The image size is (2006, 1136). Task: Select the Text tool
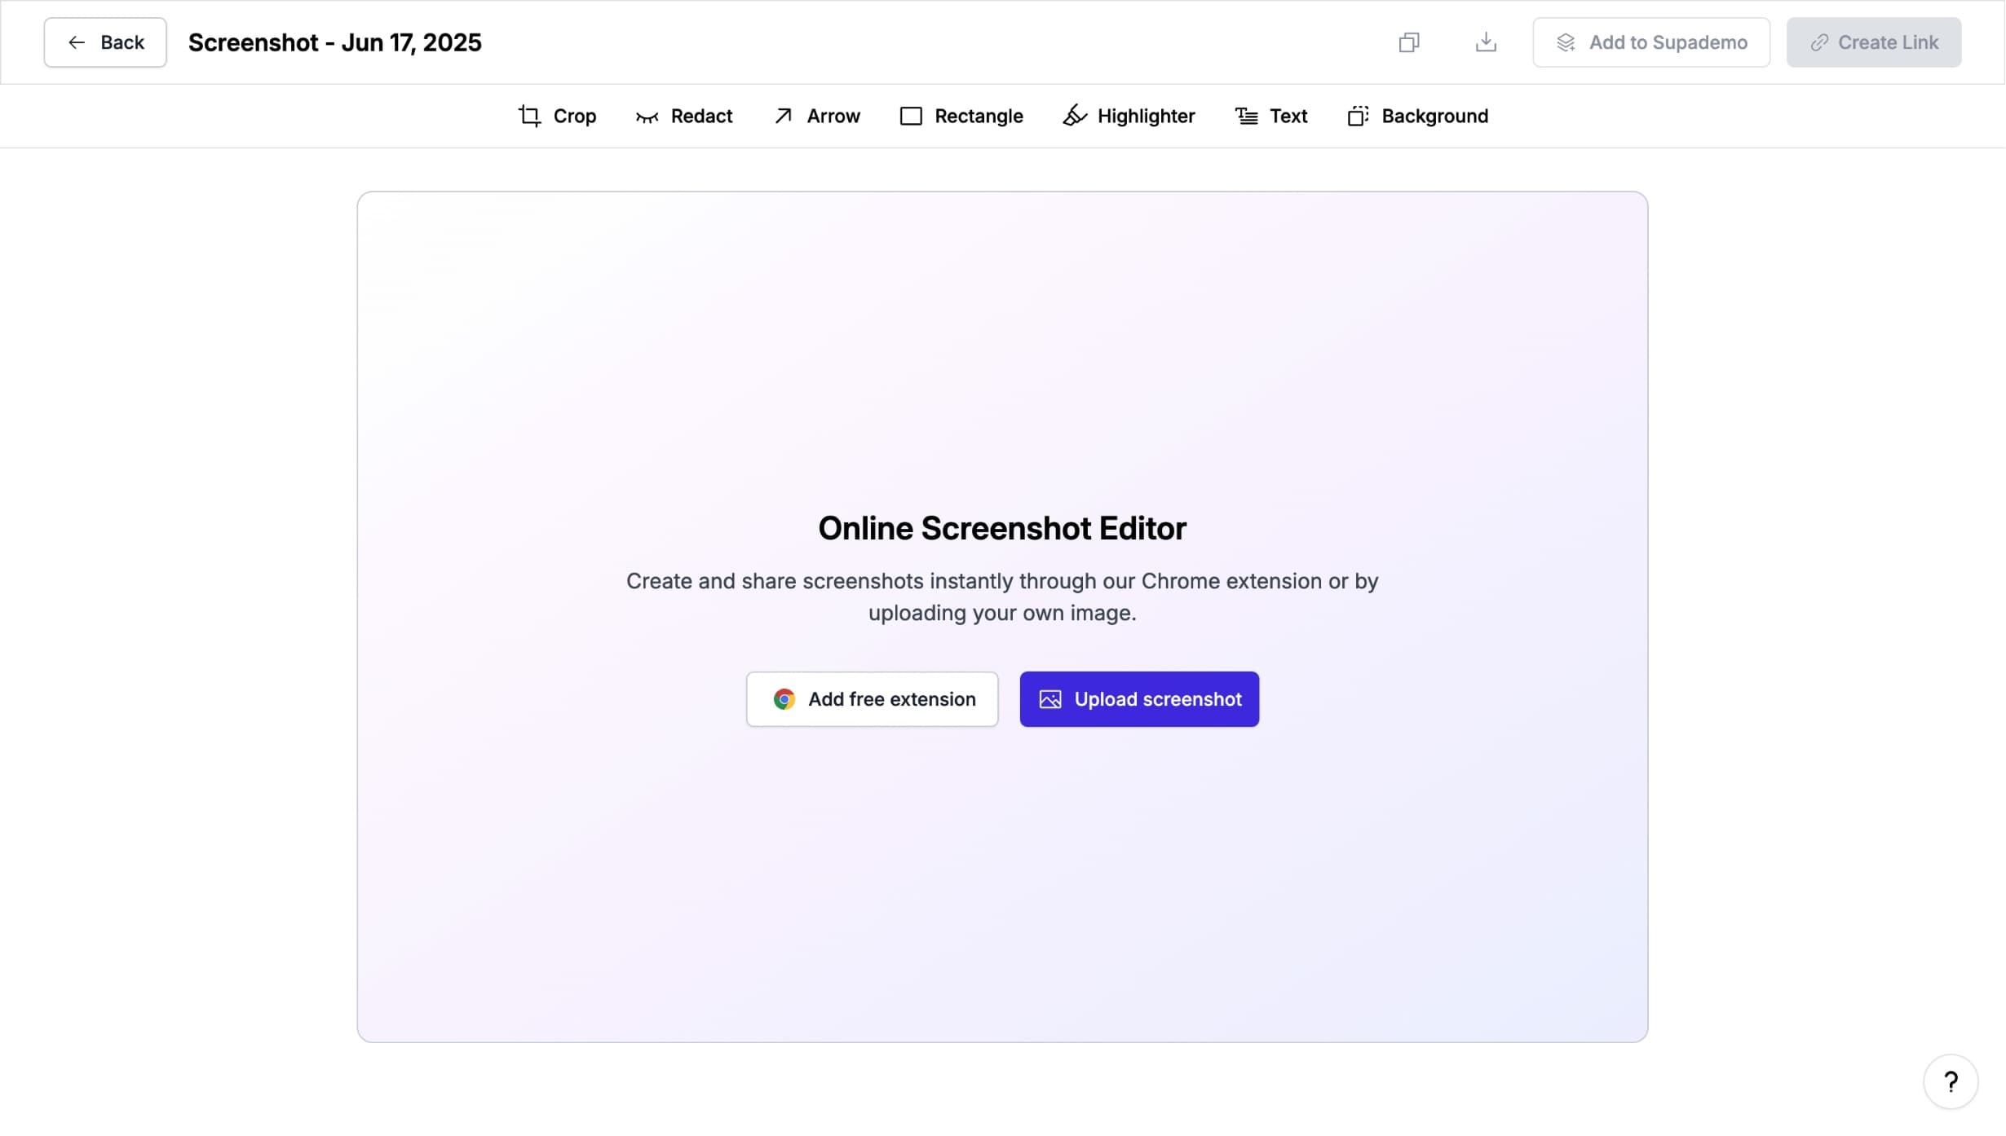coord(1270,116)
